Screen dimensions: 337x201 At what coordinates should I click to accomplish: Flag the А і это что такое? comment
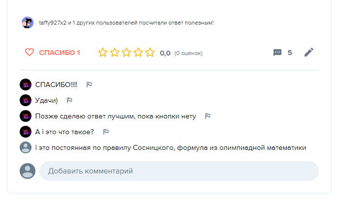tap(106, 132)
